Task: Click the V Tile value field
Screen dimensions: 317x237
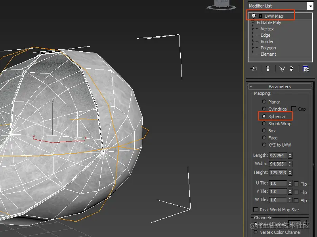Action: (278, 192)
